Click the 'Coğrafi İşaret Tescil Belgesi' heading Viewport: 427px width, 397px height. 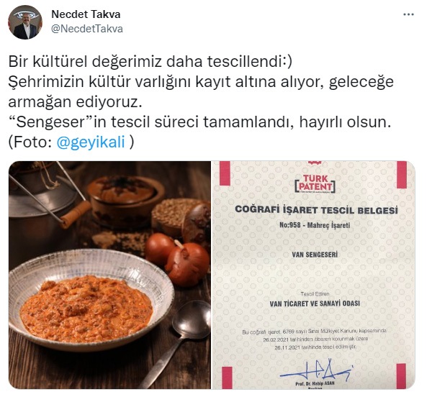(316, 210)
